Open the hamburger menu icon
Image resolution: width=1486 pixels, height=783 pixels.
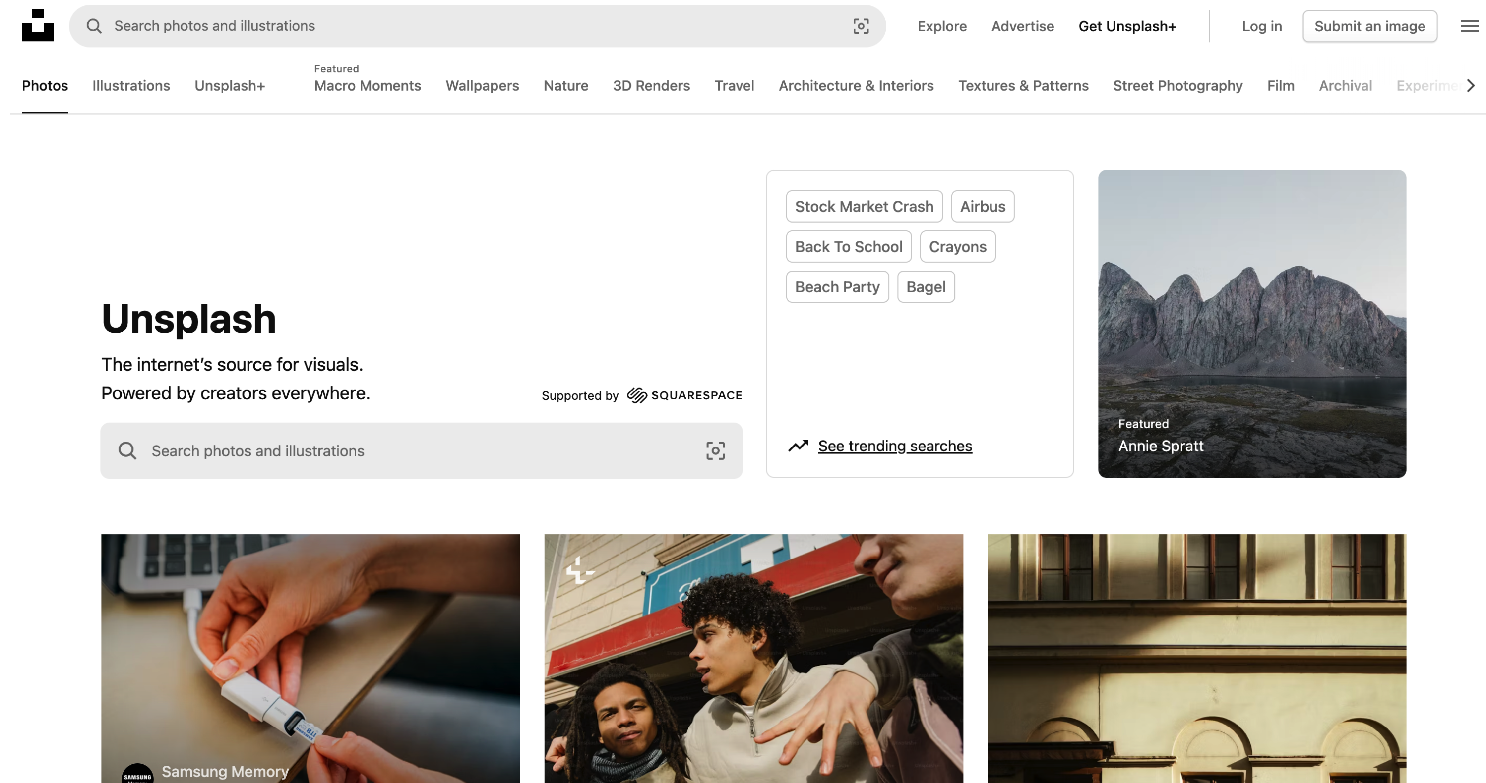(x=1469, y=26)
